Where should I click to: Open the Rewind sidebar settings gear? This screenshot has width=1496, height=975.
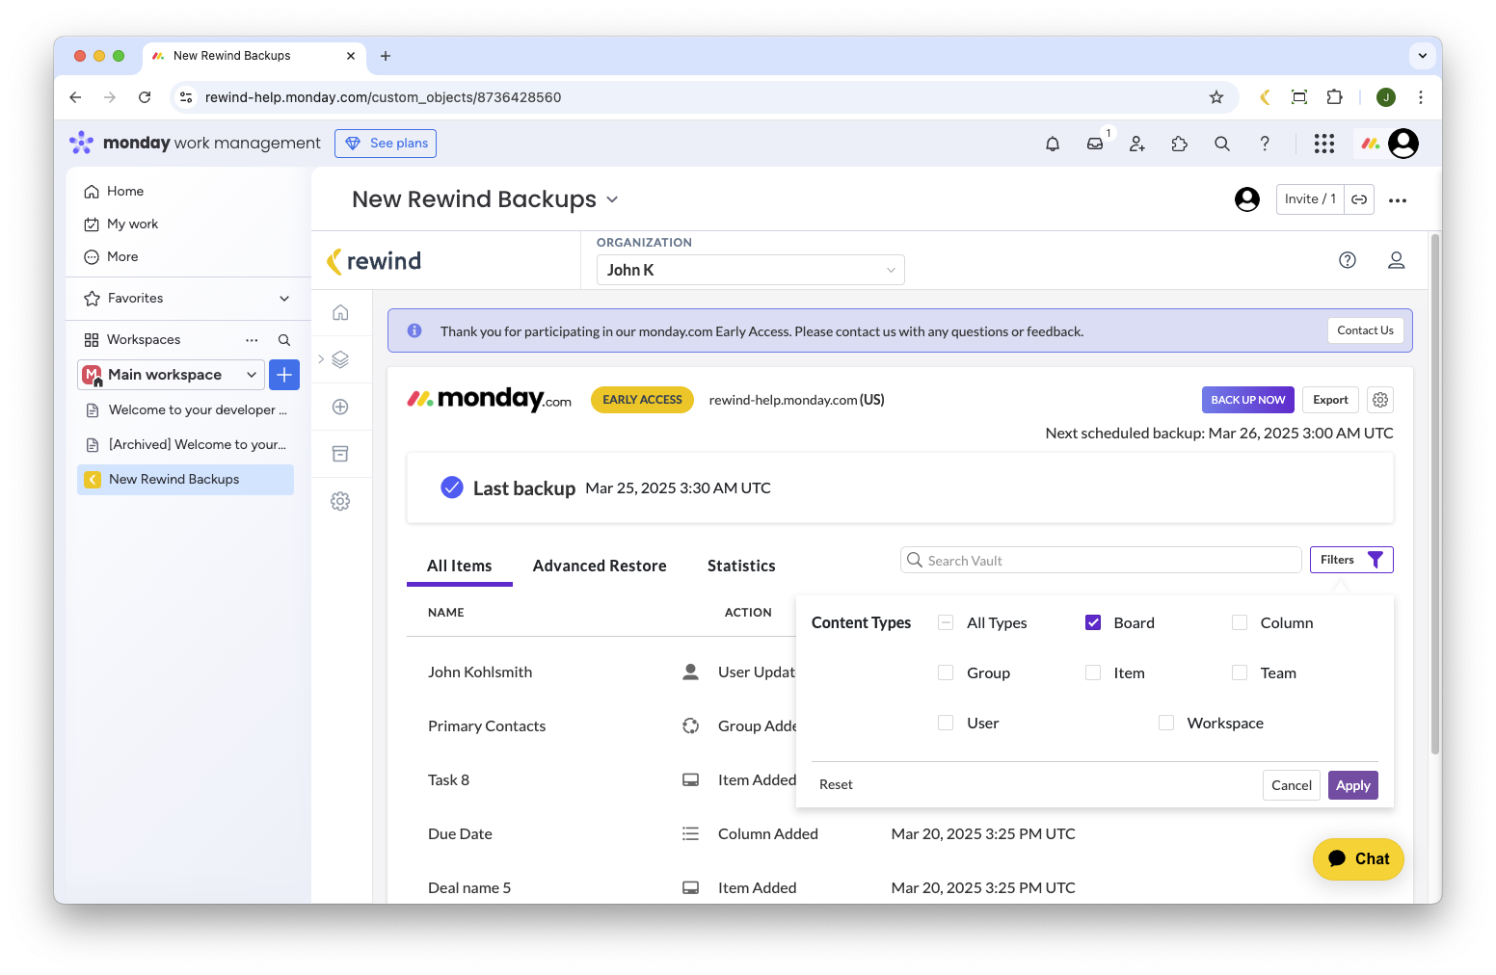pyautogui.click(x=340, y=501)
